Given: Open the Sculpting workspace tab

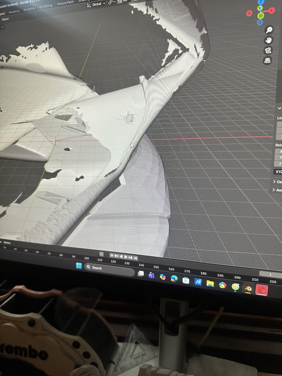Looking at the screenshot, I should (29, 9).
